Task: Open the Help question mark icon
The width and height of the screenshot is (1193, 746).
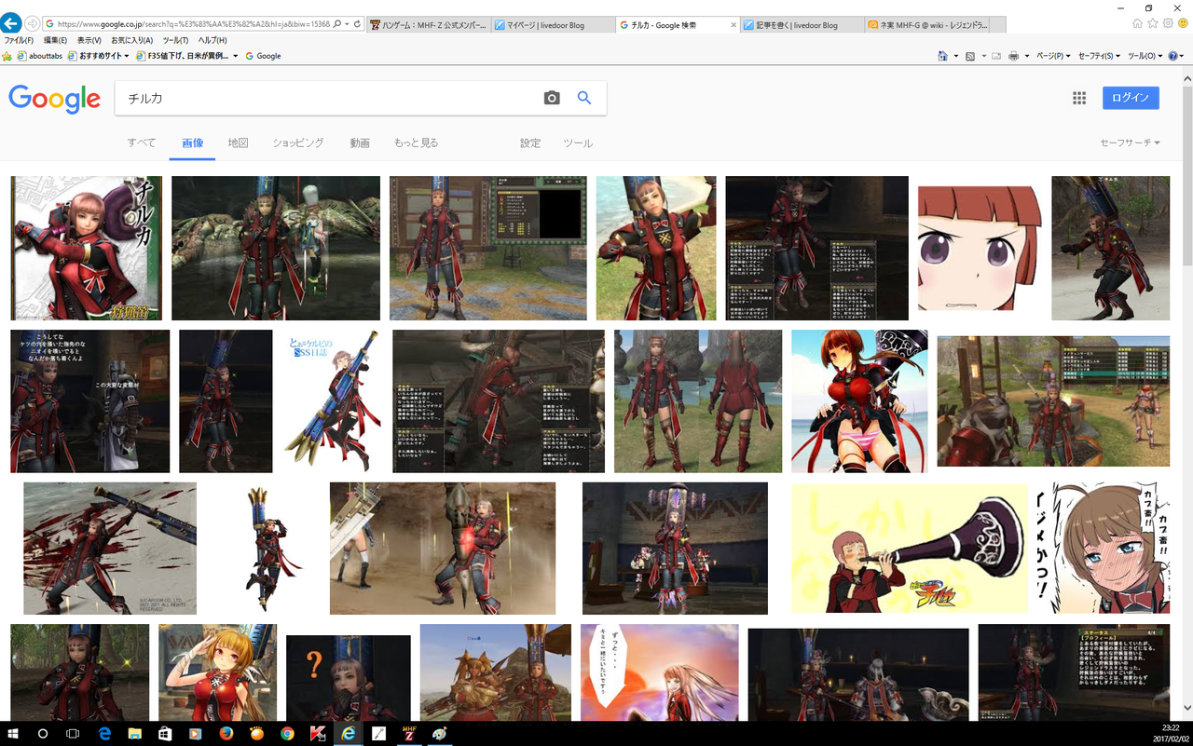Action: [1173, 56]
